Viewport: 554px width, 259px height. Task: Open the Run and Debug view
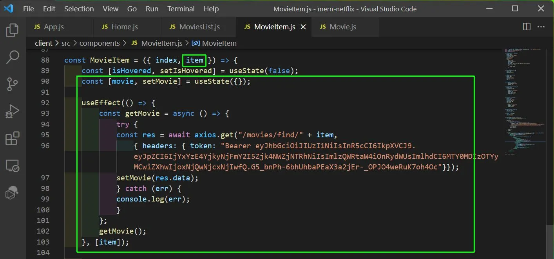(13, 111)
